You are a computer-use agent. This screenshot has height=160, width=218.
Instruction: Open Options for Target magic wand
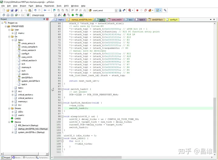pyautogui.click(x=59, y=15)
